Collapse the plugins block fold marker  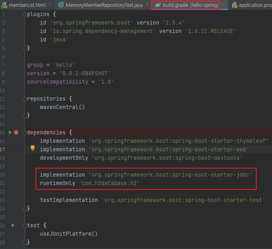pyautogui.click(x=25, y=15)
